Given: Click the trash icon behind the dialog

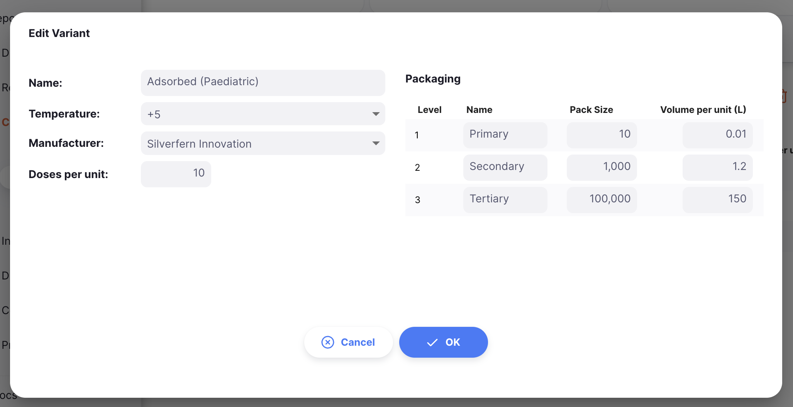Looking at the screenshot, I should pos(785,96).
